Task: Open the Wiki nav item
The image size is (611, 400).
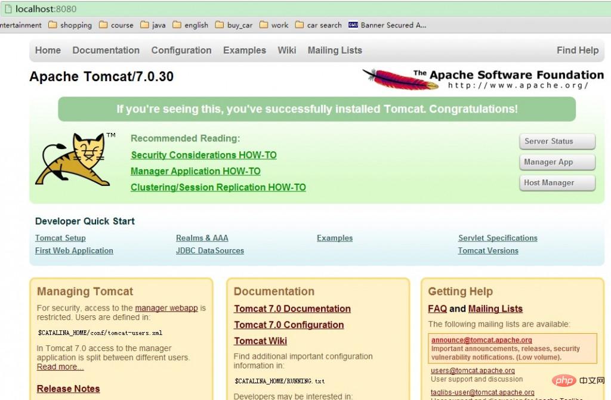Action: (287, 50)
